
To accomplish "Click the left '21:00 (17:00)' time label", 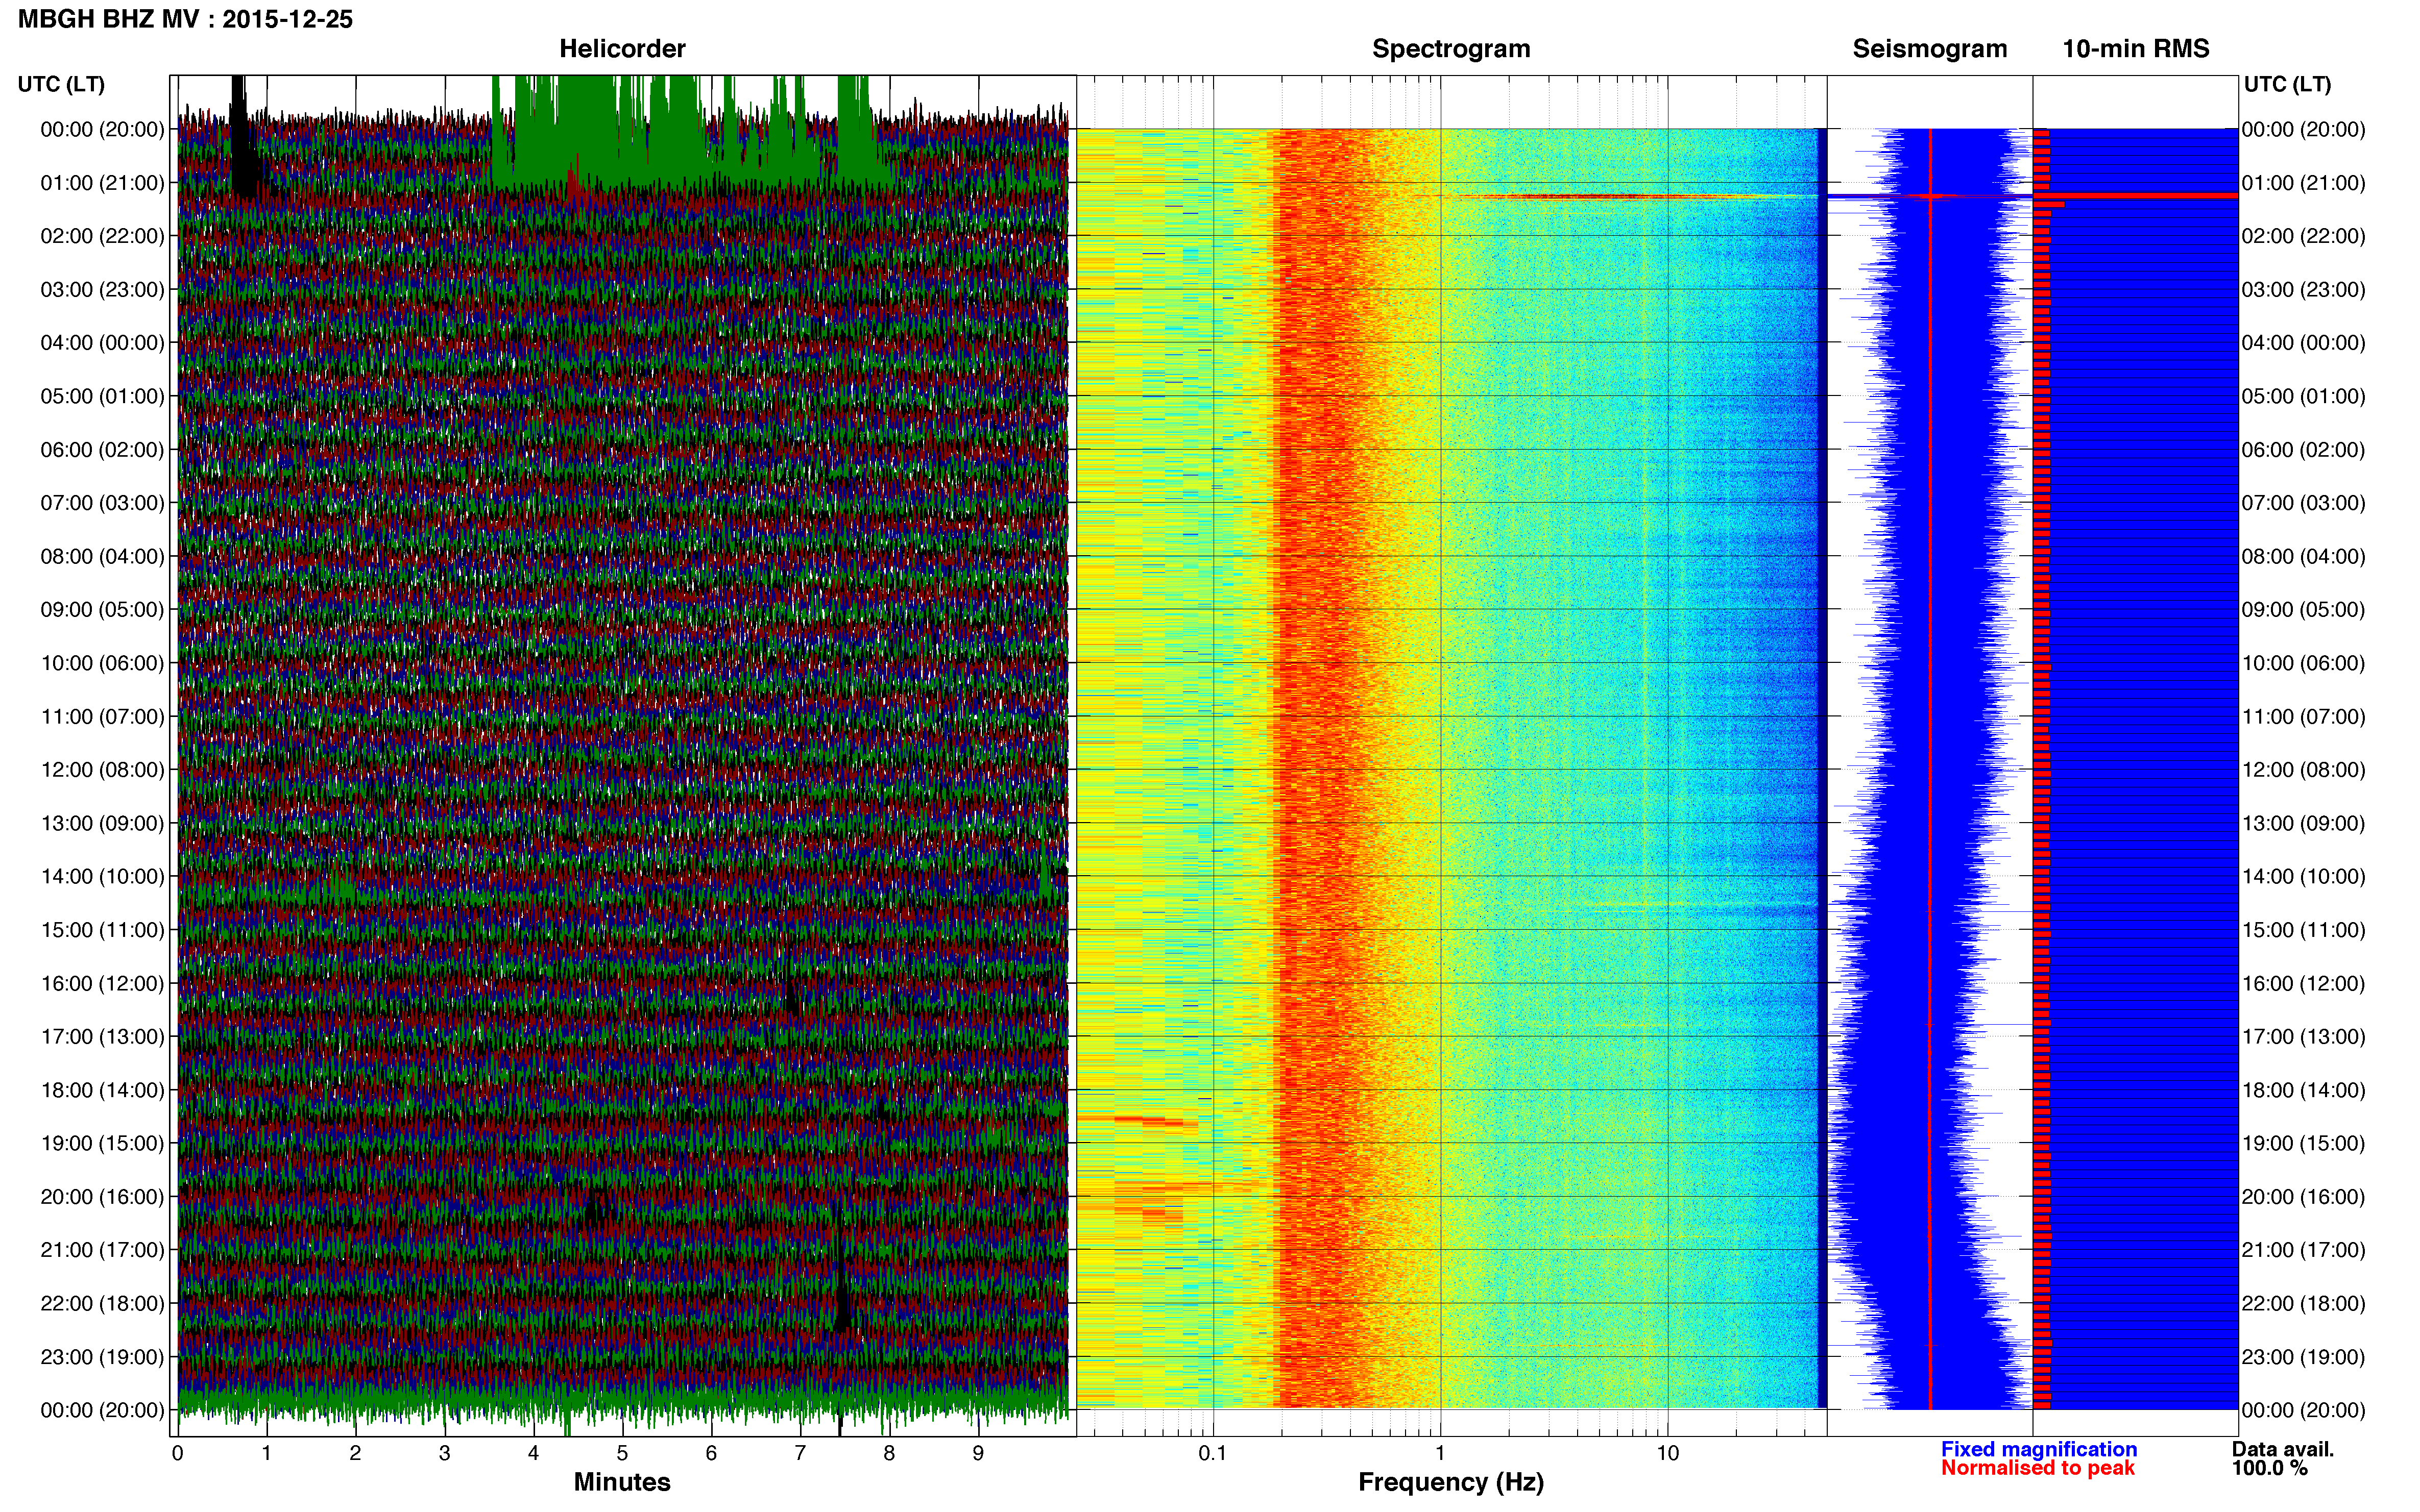I will point(102,1250).
